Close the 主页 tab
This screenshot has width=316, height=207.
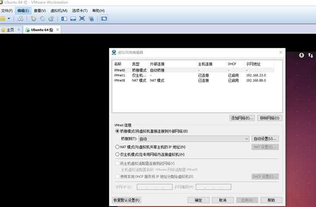click(x=19, y=29)
